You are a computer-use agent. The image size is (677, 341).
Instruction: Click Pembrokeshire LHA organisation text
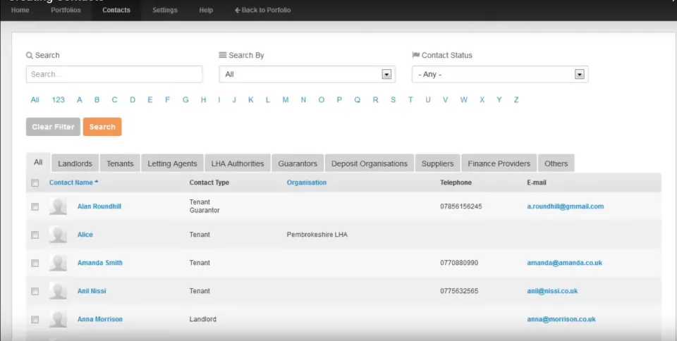point(317,235)
